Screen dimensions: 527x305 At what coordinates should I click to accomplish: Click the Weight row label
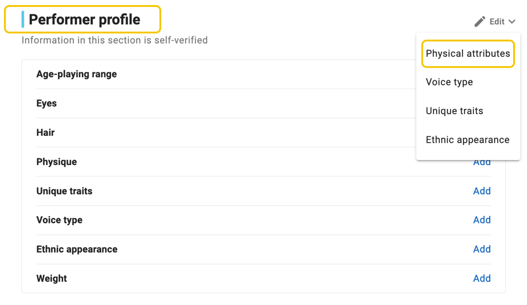tap(52, 278)
